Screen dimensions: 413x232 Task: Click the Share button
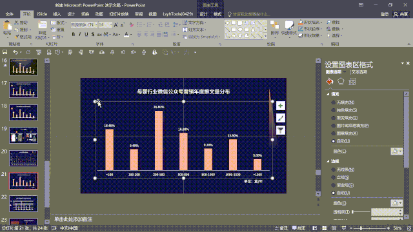point(401,14)
